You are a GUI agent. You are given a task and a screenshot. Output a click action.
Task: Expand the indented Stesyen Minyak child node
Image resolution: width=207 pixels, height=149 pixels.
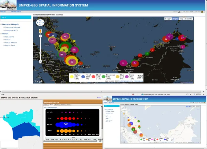point(4,27)
